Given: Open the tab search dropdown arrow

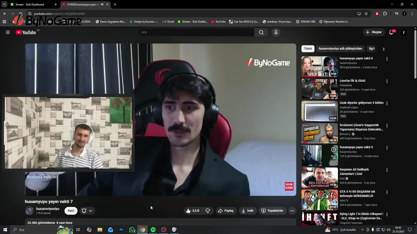Looking at the screenshot, I should (x=4, y=5).
